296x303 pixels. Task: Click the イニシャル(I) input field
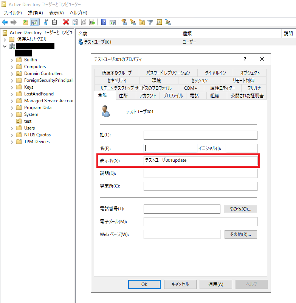[242, 148]
